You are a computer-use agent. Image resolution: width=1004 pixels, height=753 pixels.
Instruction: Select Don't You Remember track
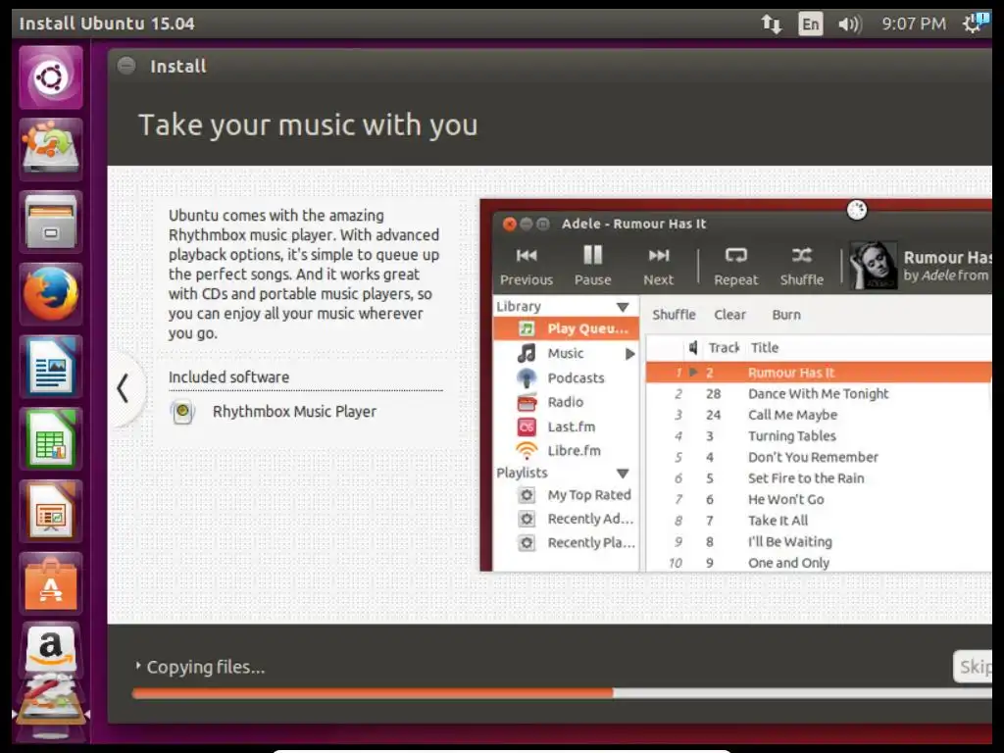tap(819, 457)
